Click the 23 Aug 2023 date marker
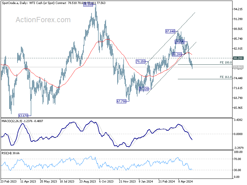247x185 pixels. click(88, 182)
